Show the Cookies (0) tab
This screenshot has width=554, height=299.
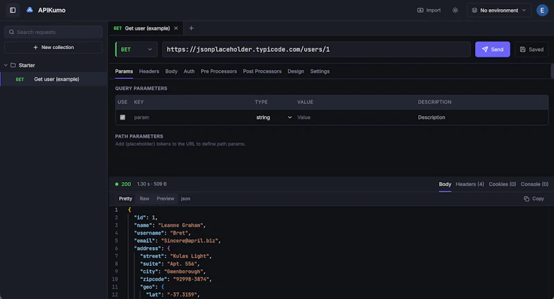click(502, 184)
